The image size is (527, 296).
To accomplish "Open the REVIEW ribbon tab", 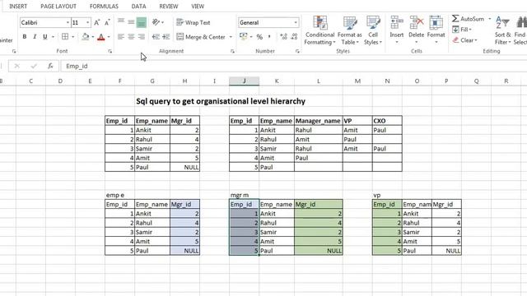I will point(168,7).
